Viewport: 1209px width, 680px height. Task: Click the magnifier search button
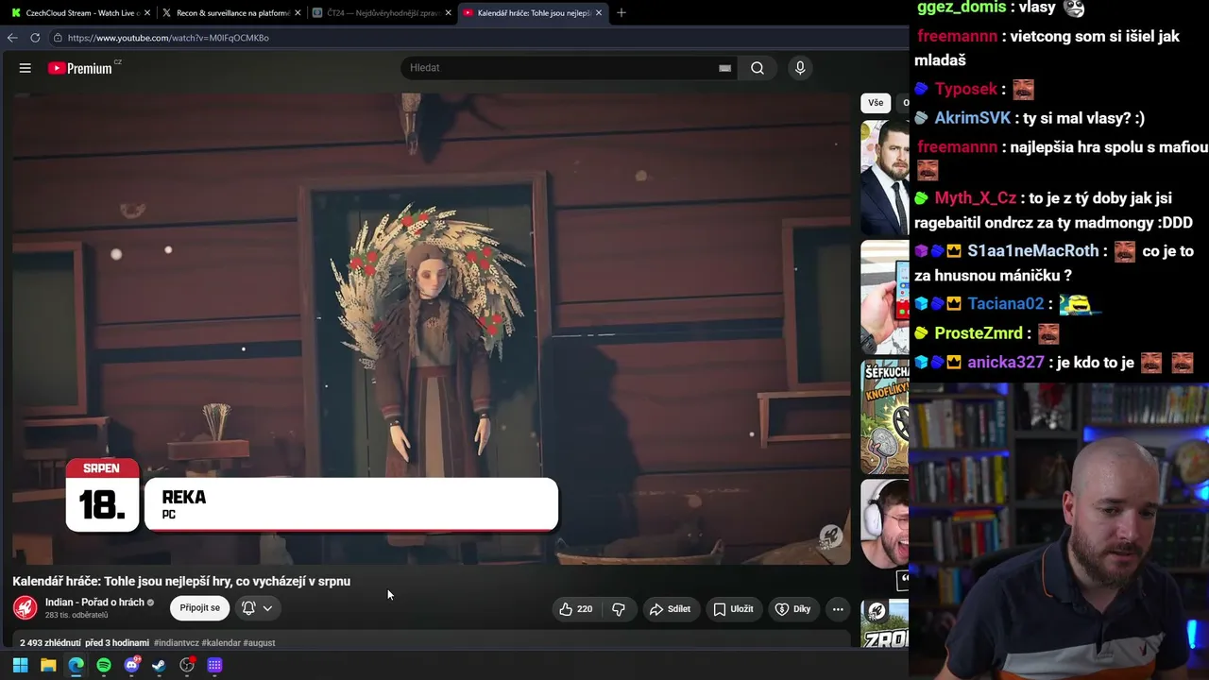pos(758,68)
